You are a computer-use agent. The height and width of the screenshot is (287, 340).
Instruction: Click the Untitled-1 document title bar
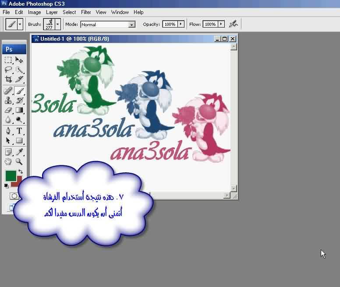tap(135, 39)
